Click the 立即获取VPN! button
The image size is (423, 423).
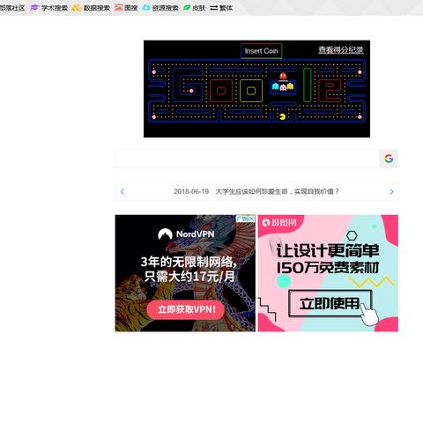(x=186, y=309)
